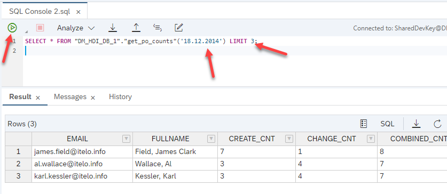Click the red stop execution icon
This screenshot has height=194, width=447.
(40, 28)
